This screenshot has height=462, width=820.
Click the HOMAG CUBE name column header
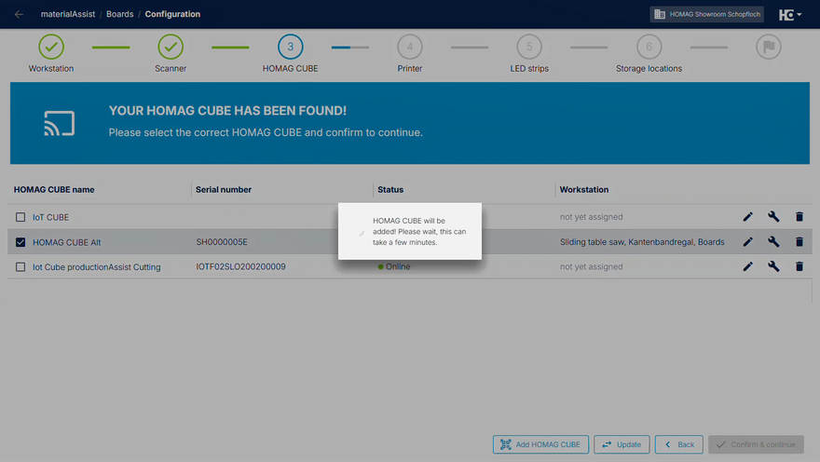tap(54, 190)
